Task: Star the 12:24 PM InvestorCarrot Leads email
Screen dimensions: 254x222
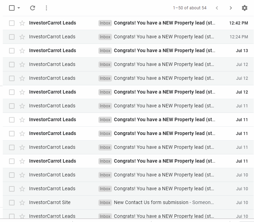Action: point(22,37)
